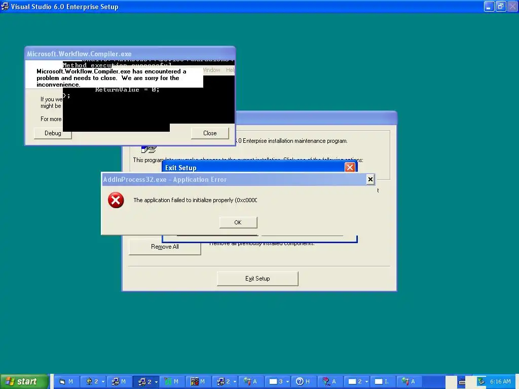Click the taskbar help question mark button labeled H
Image resolution: width=519 pixels, height=389 pixels.
(x=303, y=381)
